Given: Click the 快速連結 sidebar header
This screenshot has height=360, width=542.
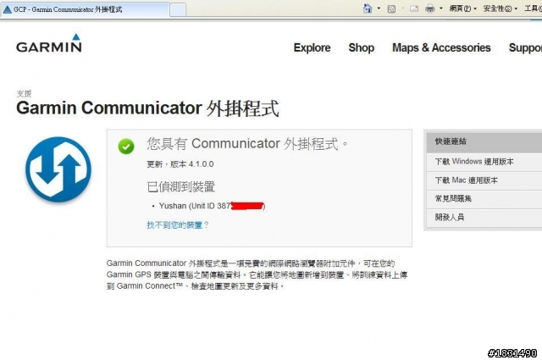Looking at the screenshot, I should [x=484, y=141].
